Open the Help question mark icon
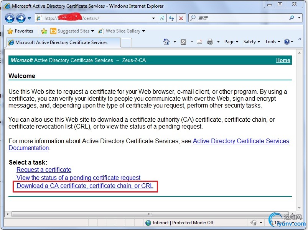The image size is (308, 230). 287,42
